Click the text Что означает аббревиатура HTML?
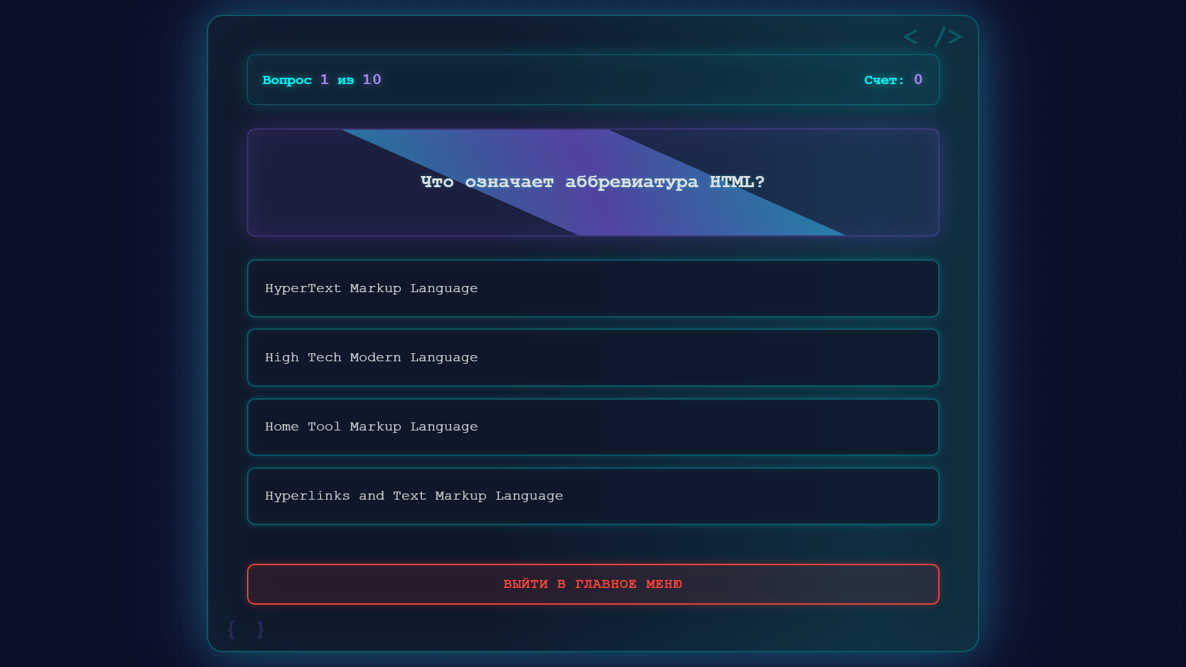The image size is (1186, 667). [x=592, y=182]
